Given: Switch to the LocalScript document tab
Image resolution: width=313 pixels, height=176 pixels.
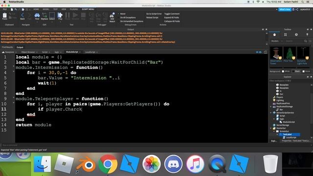Looking at the screenshot, I should pos(90,52).
